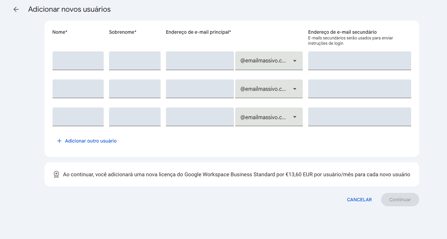Click the third row Sobrenome field

click(x=135, y=117)
